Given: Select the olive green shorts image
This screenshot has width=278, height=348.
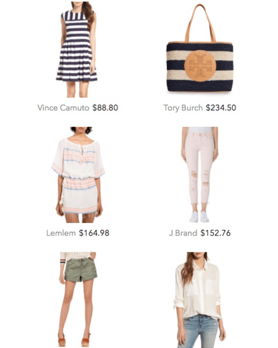Looking at the screenshot, I should click(x=78, y=300).
